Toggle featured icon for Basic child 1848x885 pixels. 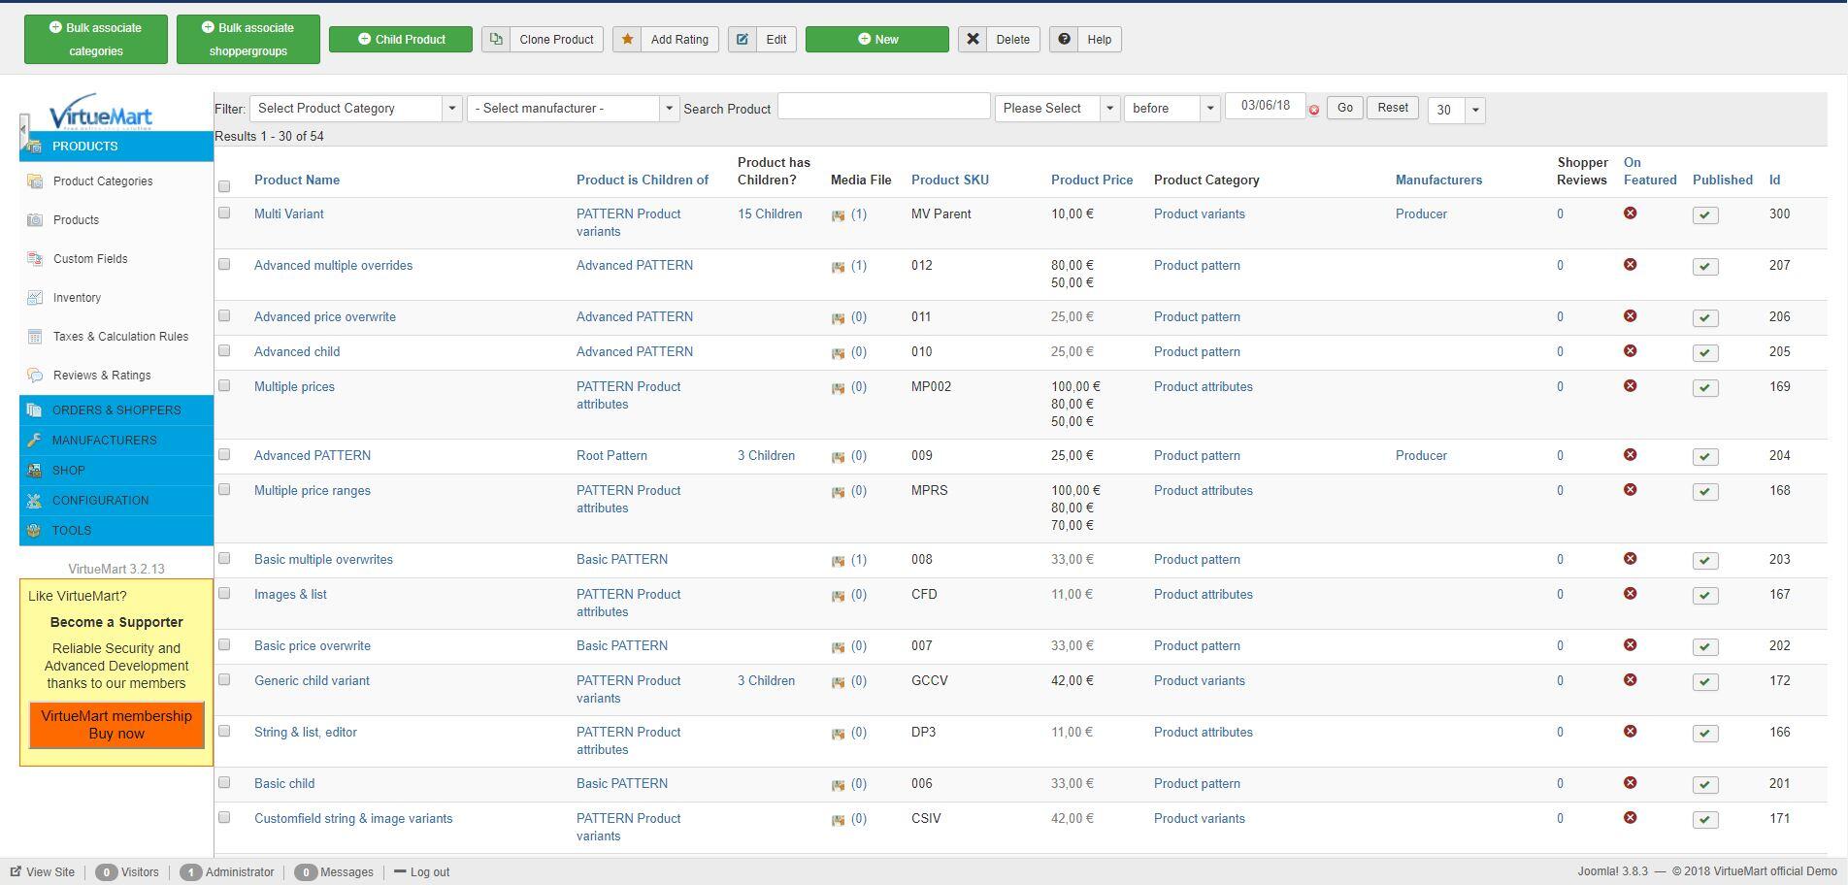point(1631,783)
